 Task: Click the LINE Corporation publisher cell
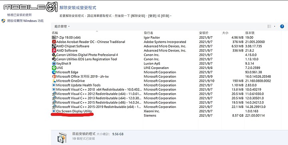[156, 68]
